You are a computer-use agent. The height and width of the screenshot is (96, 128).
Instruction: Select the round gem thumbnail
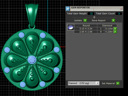(x=71, y=27)
